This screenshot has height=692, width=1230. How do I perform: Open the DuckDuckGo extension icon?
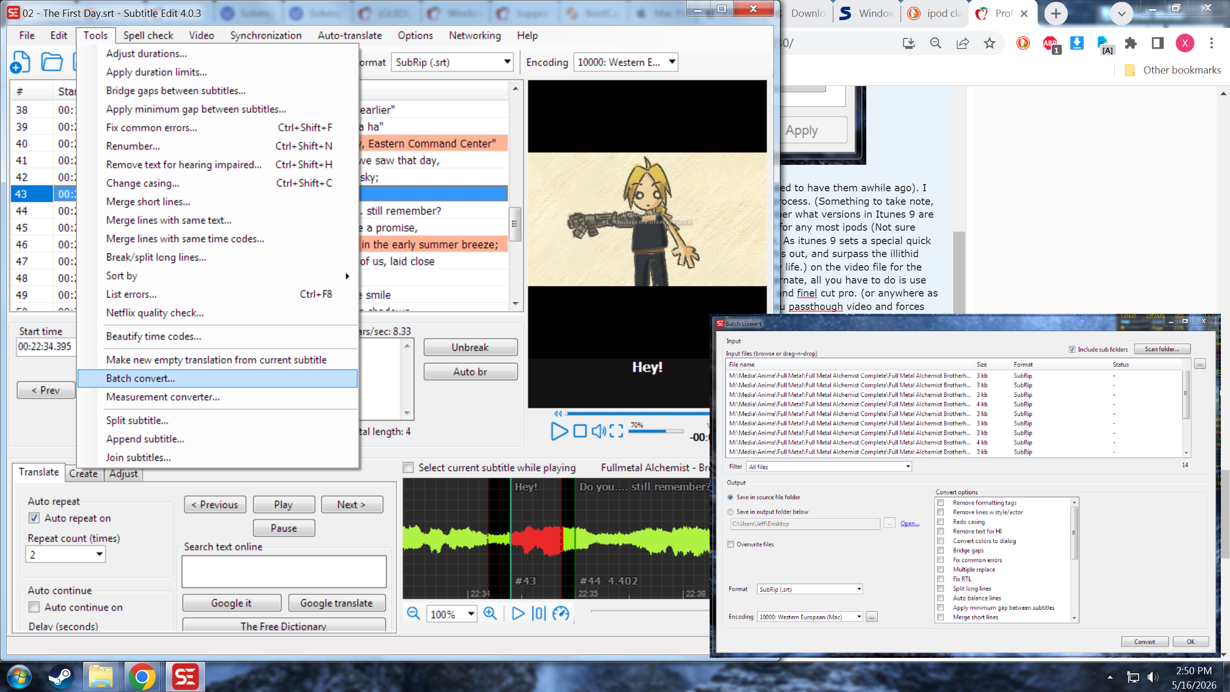point(1023,43)
